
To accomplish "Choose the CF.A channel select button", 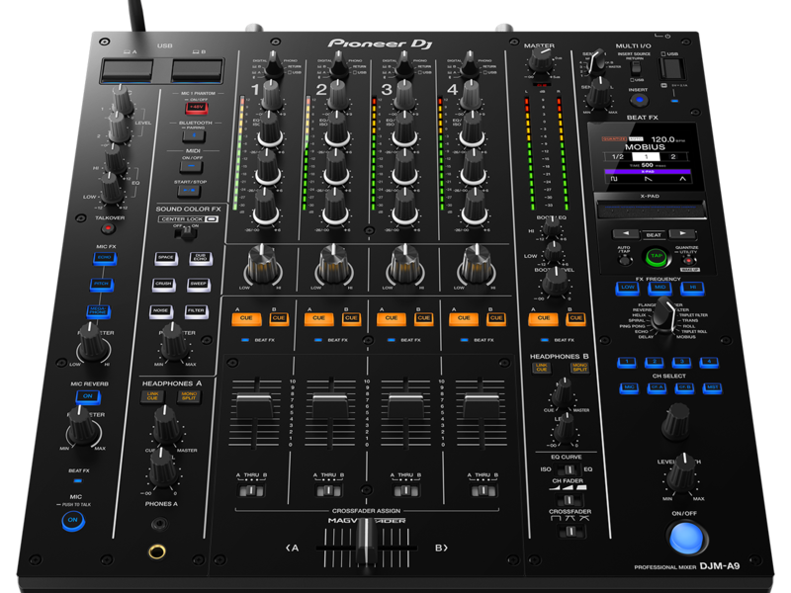I will 657,387.
